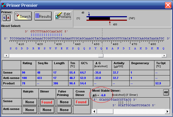173x117 pixels.
Task: Click Sense rating value 90
Action: pos(23,73)
